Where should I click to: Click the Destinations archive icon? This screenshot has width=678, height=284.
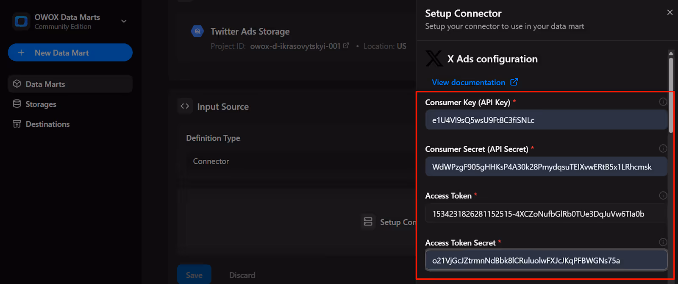[17, 124]
